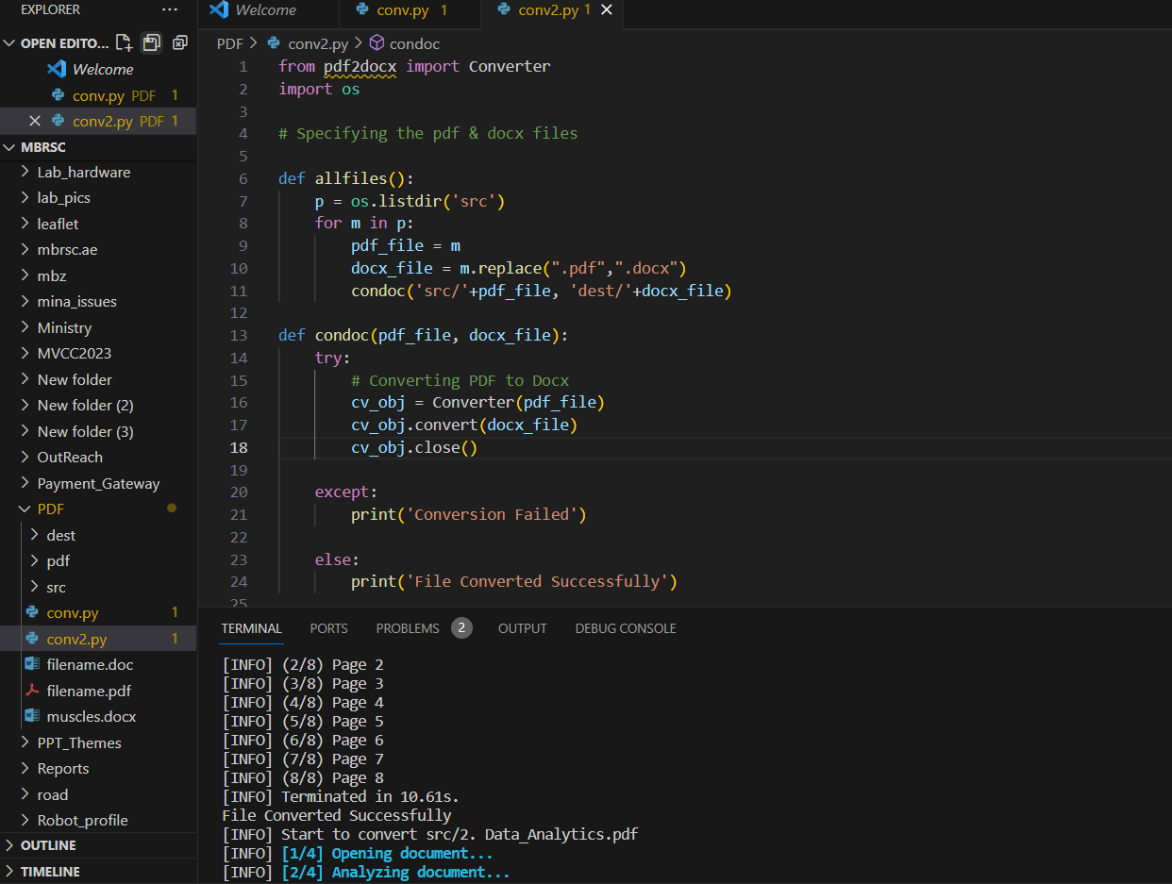Viewport: 1172px width, 884px height.
Task: Click the PDF icon beside filename.pdf
Action: (32, 691)
